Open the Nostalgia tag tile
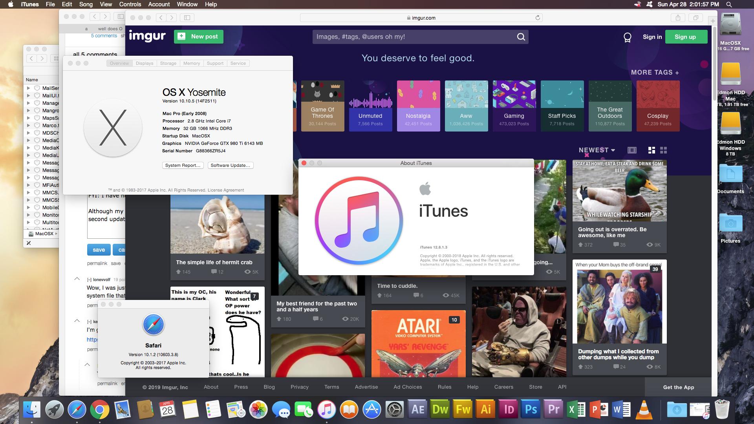Screen dimensions: 754x424 coord(418,106)
